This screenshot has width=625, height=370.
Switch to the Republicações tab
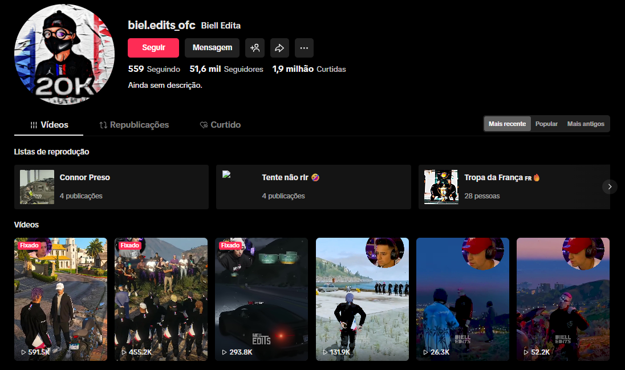tap(134, 125)
